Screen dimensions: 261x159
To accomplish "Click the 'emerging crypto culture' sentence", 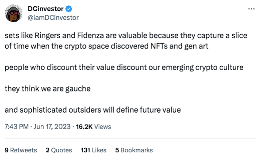I will (124, 68).
